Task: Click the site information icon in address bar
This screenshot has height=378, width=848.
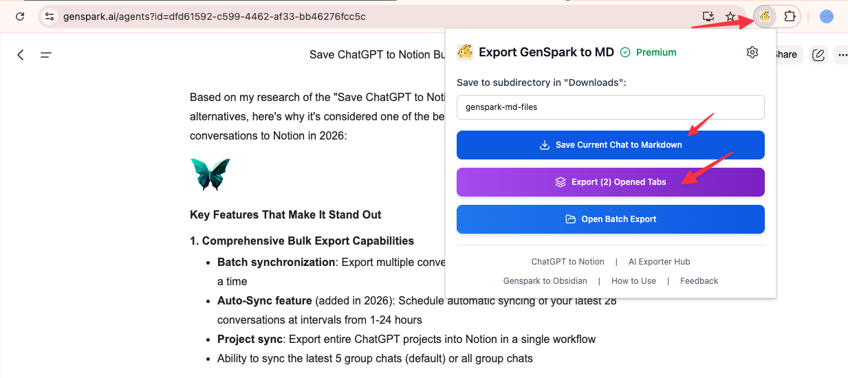Action: coord(49,16)
